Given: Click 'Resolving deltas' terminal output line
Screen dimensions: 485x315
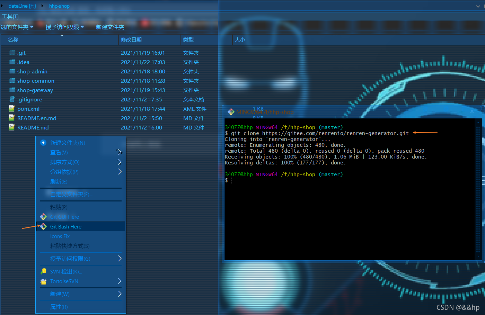Looking at the screenshot, I should [x=285, y=163].
